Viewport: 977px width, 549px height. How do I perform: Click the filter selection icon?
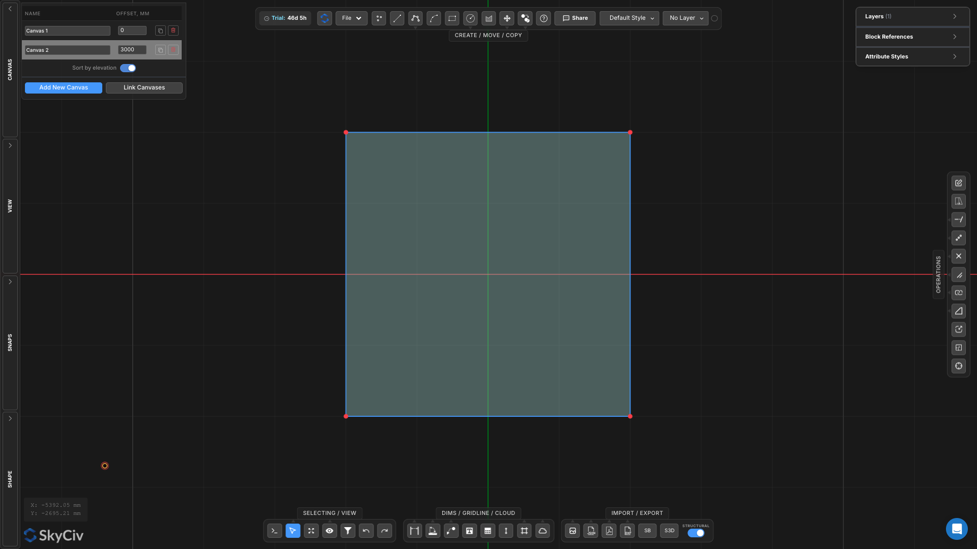point(348,531)
